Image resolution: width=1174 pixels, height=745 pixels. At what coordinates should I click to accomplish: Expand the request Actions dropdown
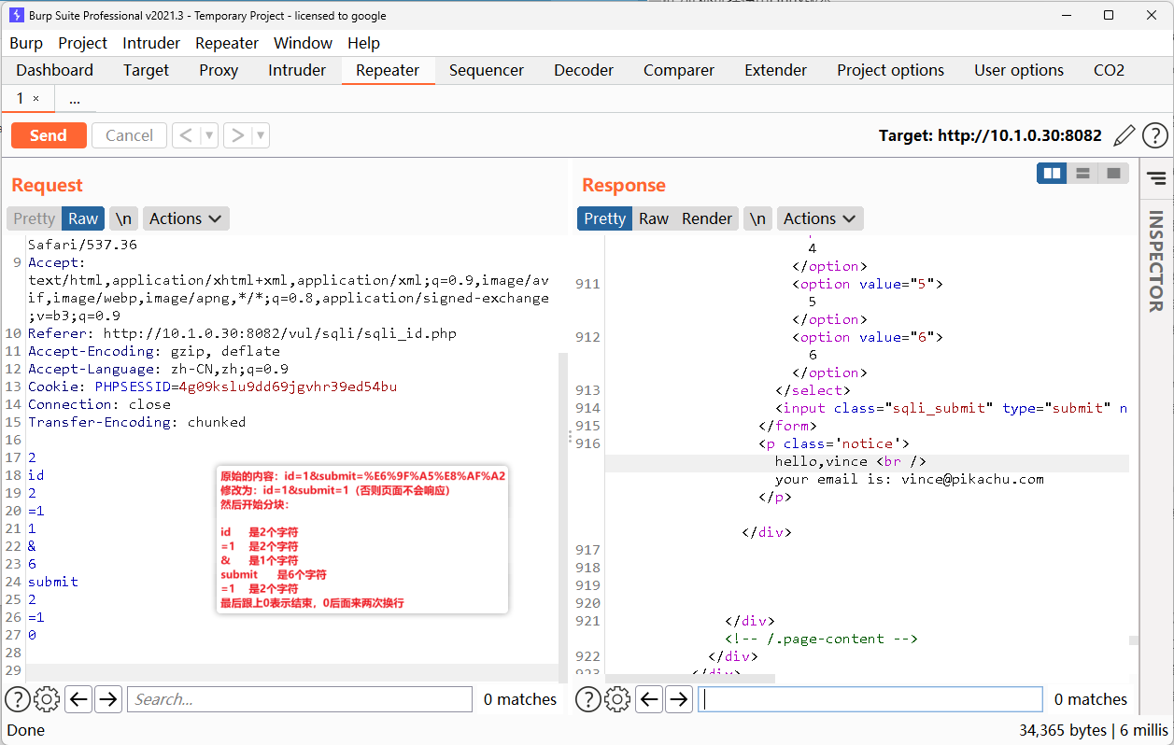point(186,218)
